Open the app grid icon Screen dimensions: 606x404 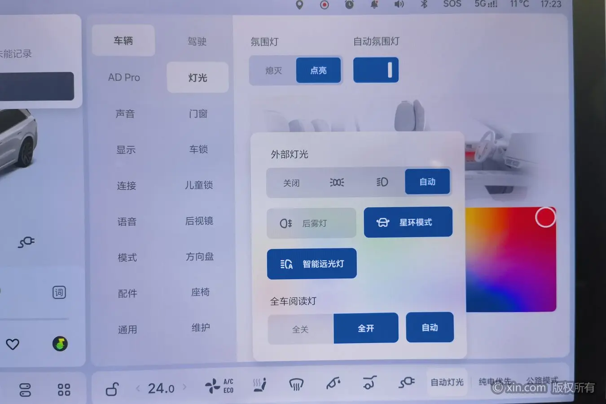64,390
